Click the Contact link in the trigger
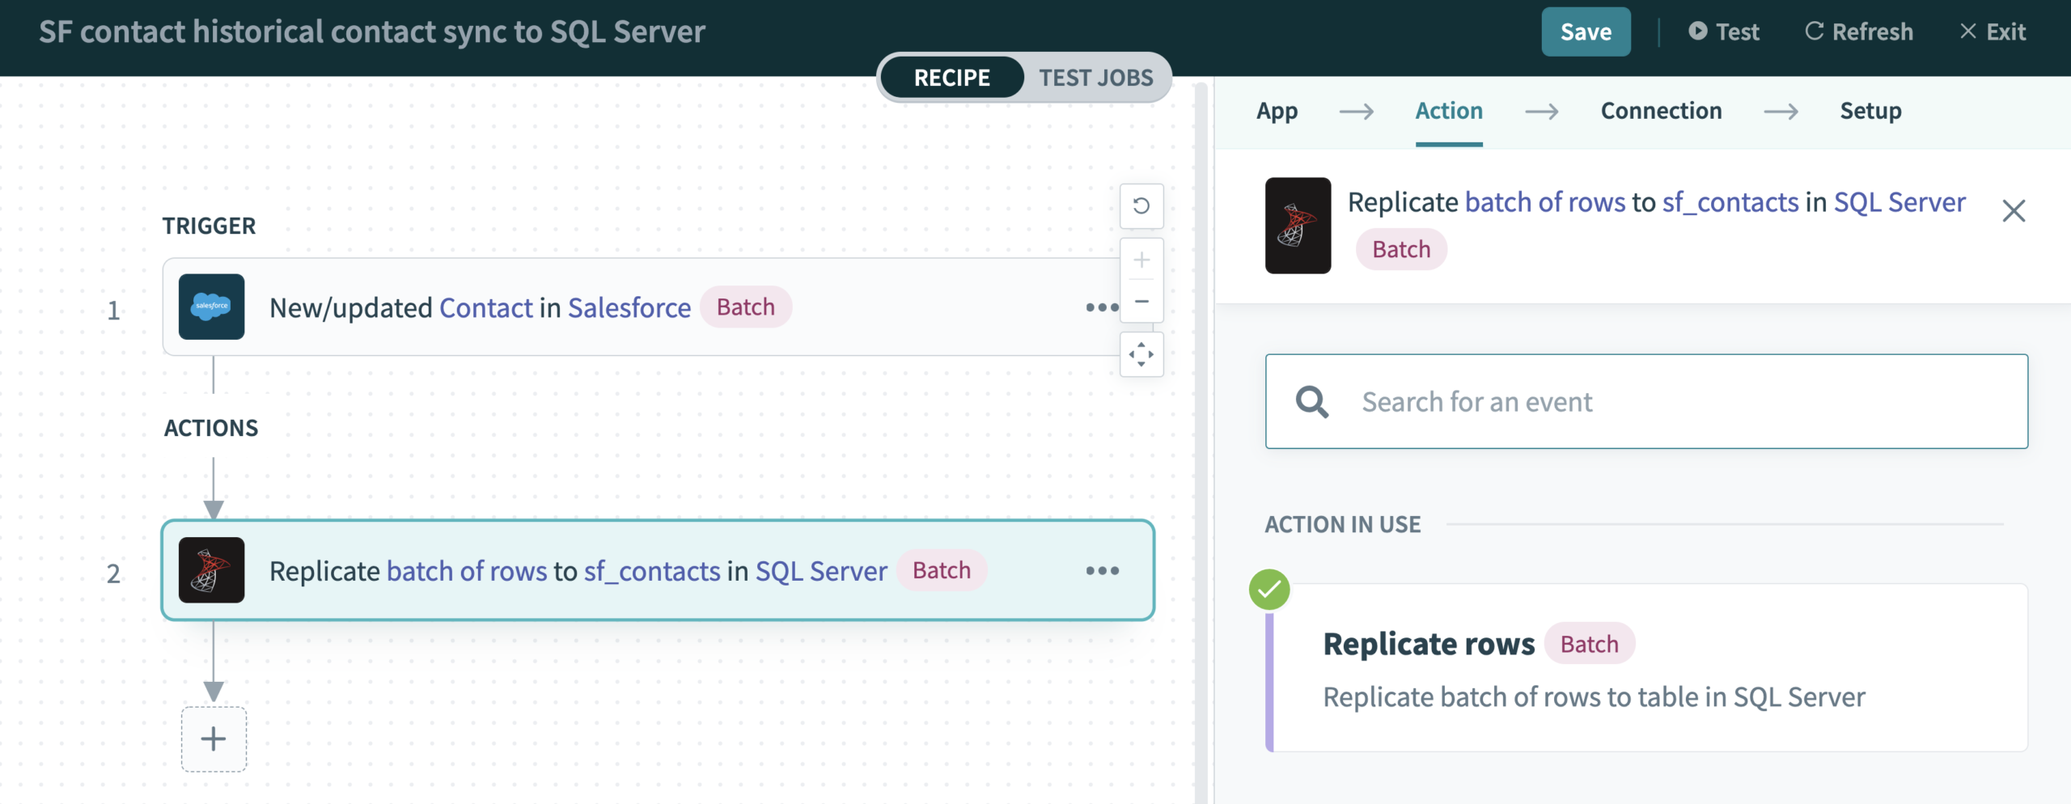 click(486, 308)
